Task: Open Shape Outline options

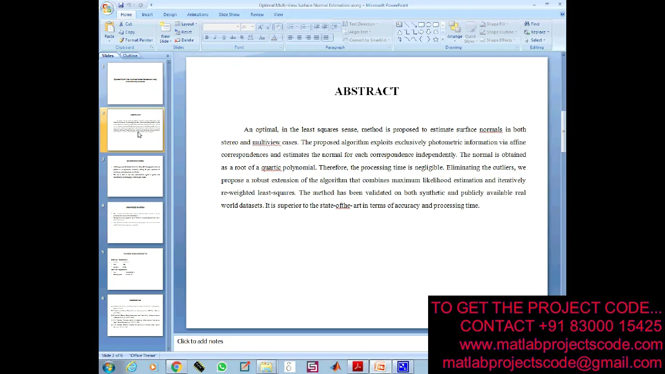Action: [x=497, y=32]
